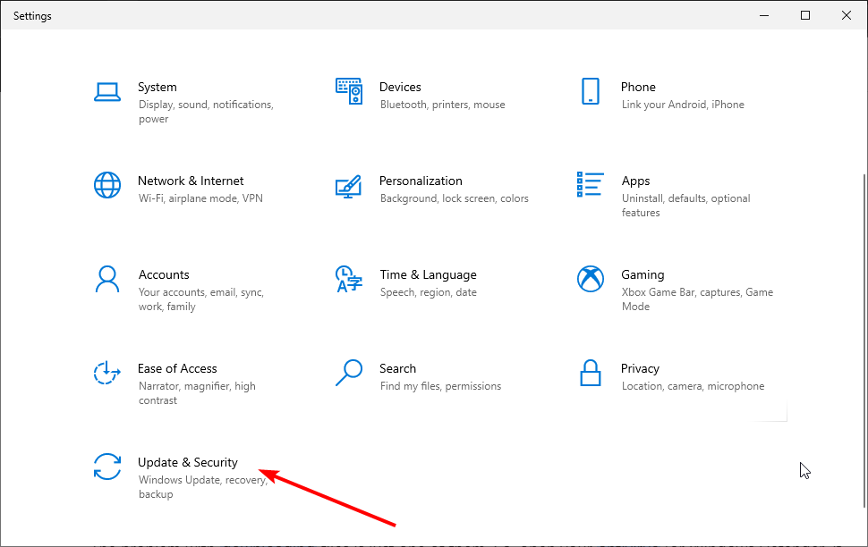Open Update & Security settings

pyautogui.click(x=188, y=462)
